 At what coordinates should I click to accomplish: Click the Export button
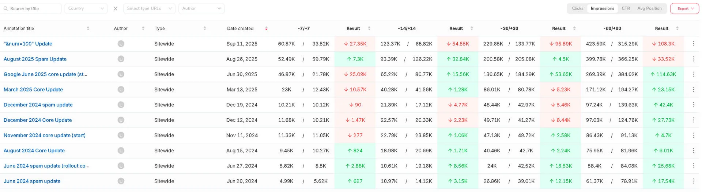pyautogui.click(x=684, y=8)
